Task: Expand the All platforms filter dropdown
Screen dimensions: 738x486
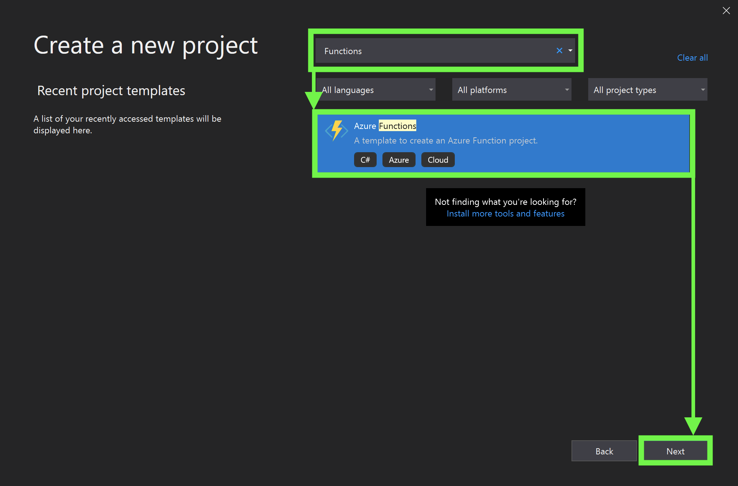Action: (512, 90)
